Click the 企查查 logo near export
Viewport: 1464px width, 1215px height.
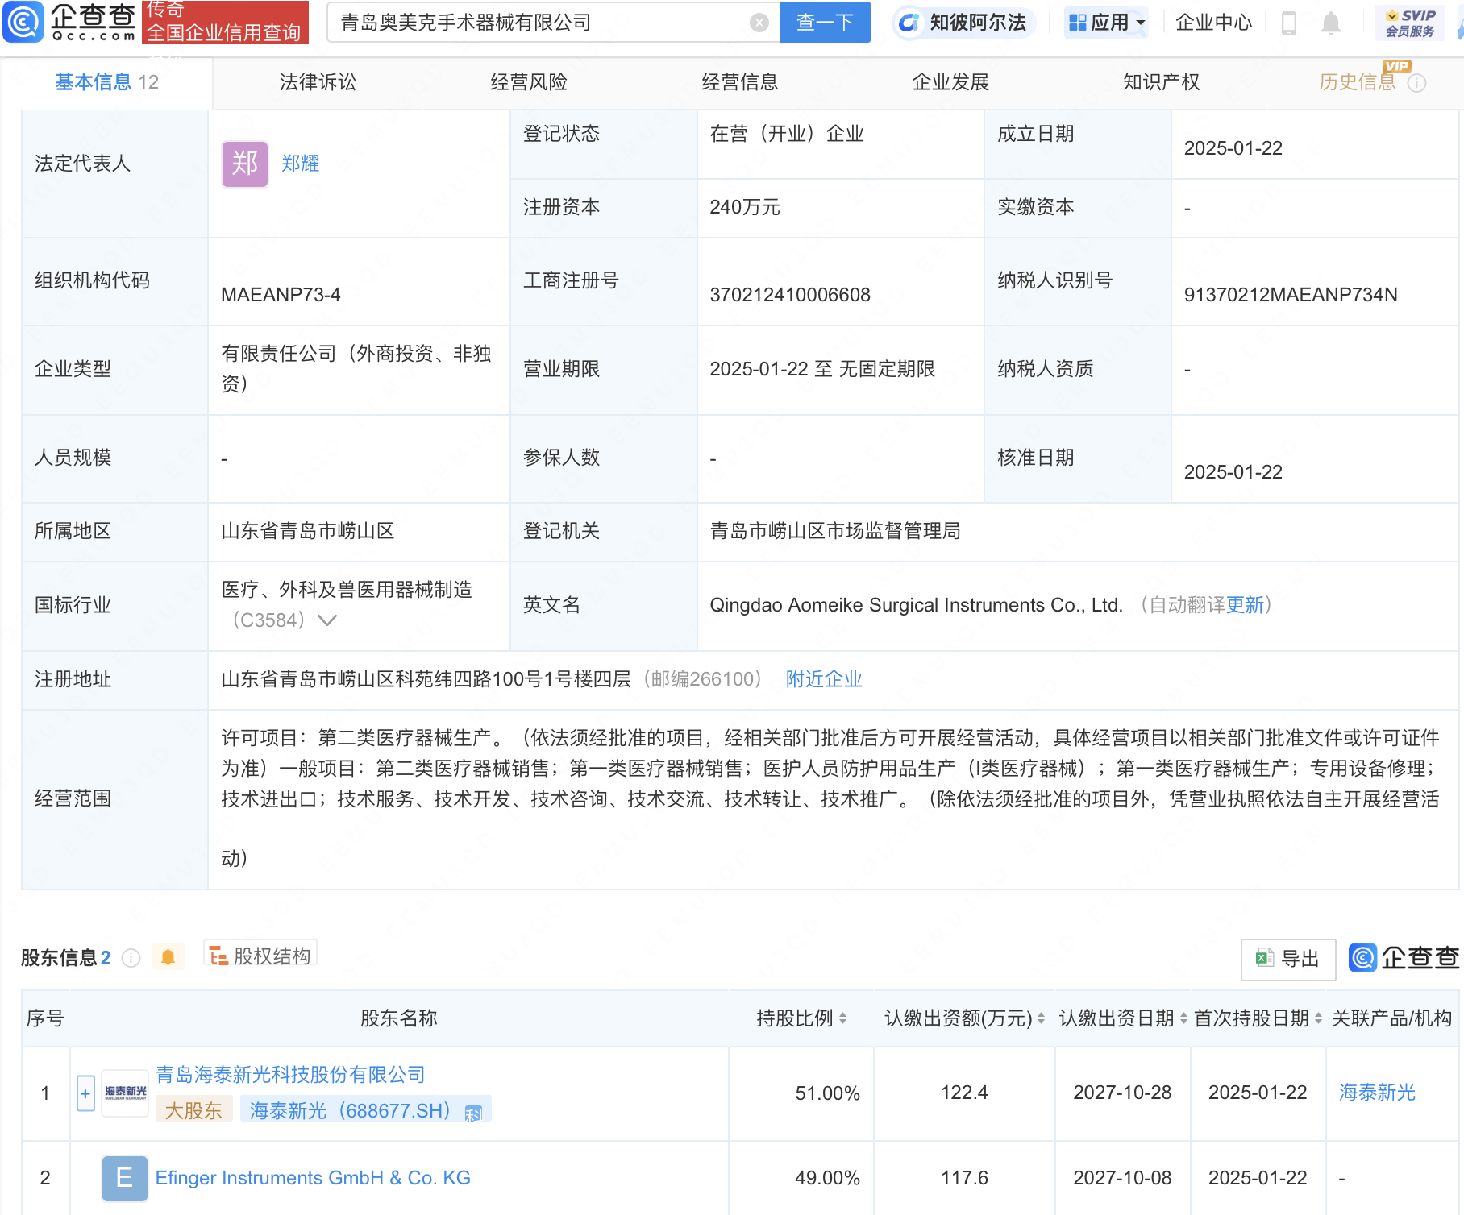click(1404, 957)
